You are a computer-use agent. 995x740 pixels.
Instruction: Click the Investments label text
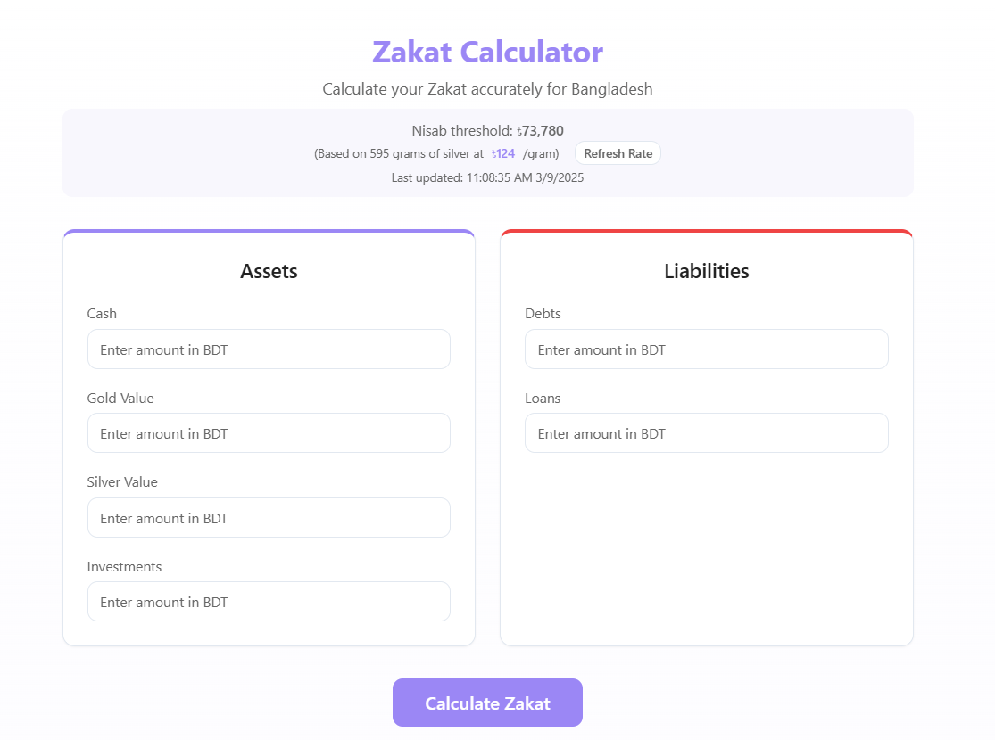pos(124,567)
